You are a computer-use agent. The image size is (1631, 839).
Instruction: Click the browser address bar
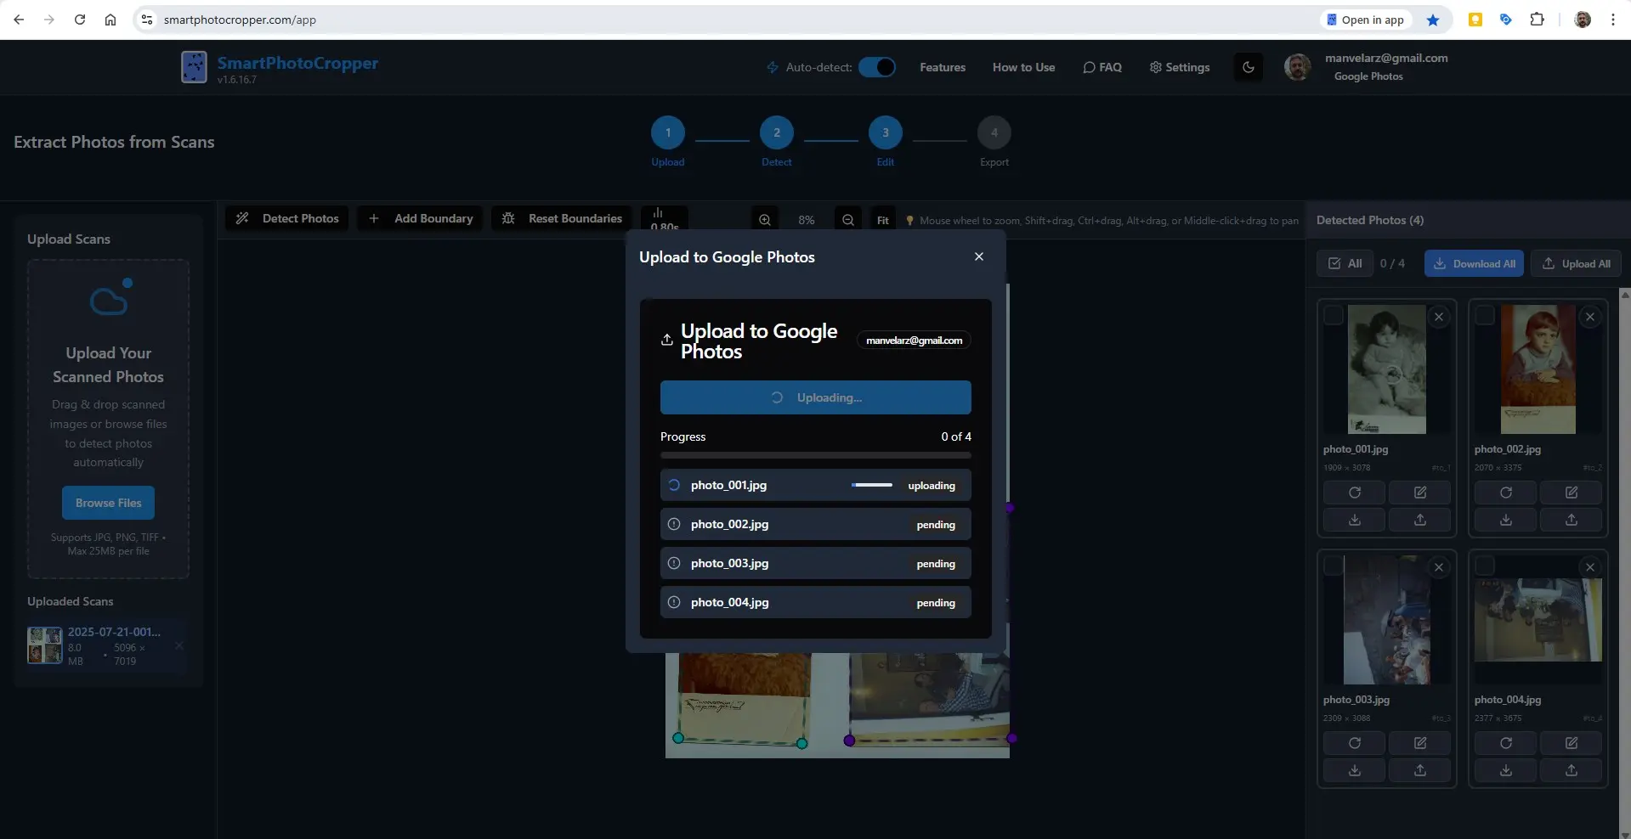(x=731, y=20)
